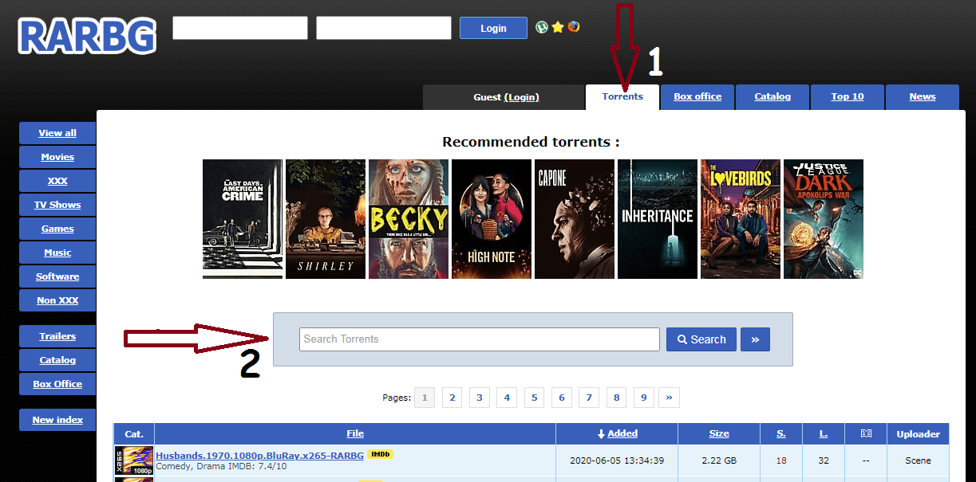Screen dimensions: 976x482
Task: Expand advanced search with double-arrow button
Action: tap(754, 339)
